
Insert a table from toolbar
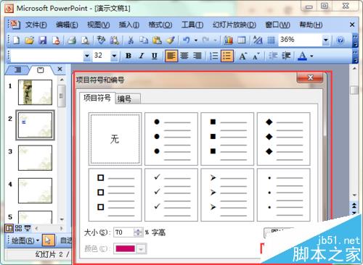click(242, 41)
